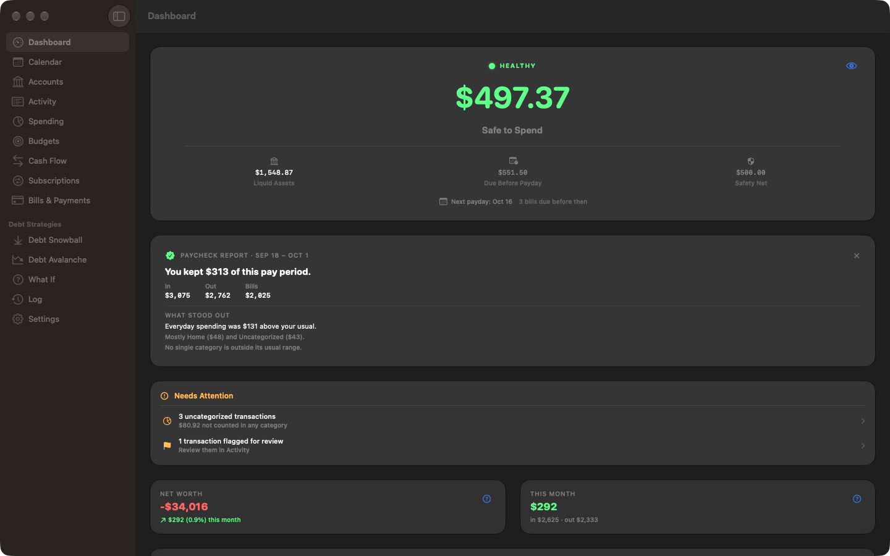Click the Debt Avalanche chart icon
The width and height of the screenshot is (890, 556).
(x=18, y=259)
